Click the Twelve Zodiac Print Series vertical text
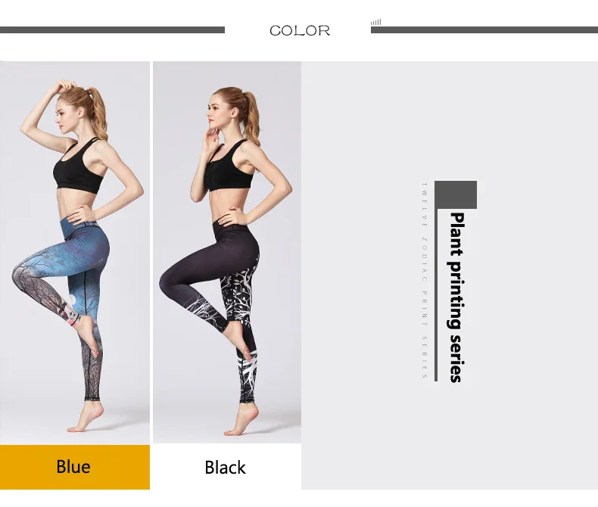The width and height of the screenshot is (598, 507). point(425,281)
